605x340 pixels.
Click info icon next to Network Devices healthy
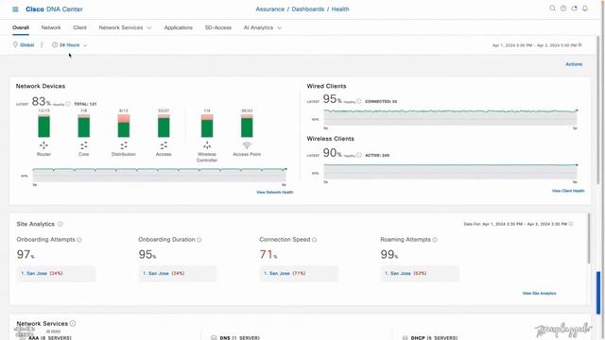[x=68, y=104]
